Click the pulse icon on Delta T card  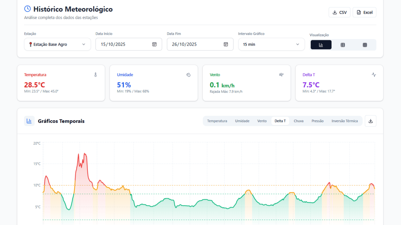click(374, 75)
